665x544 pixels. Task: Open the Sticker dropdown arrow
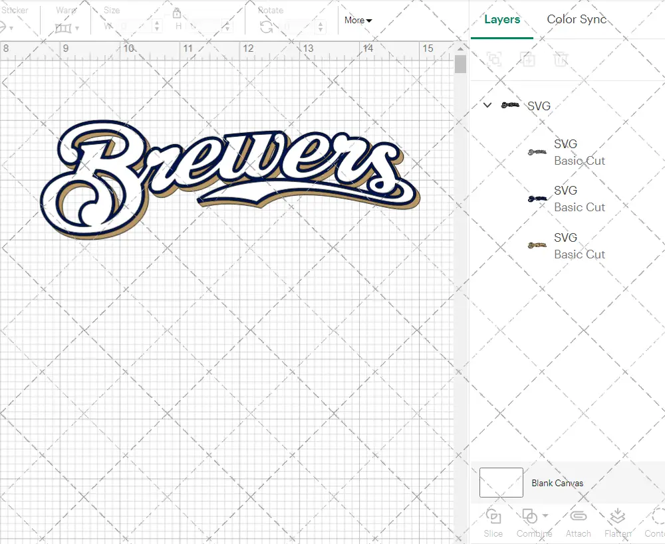coord(11,29)
